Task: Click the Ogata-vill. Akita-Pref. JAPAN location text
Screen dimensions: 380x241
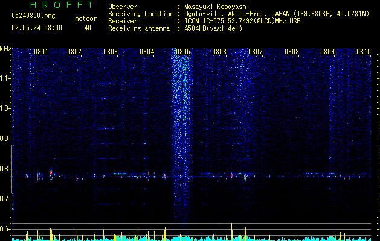Action: (277, 14)
